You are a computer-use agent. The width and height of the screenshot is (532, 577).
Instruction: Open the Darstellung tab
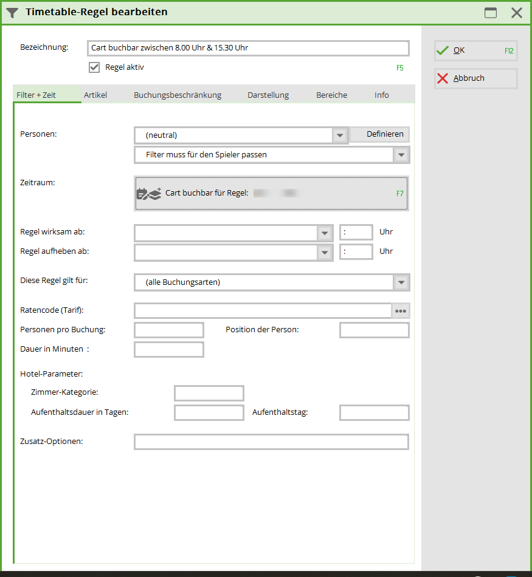point(268,95)
